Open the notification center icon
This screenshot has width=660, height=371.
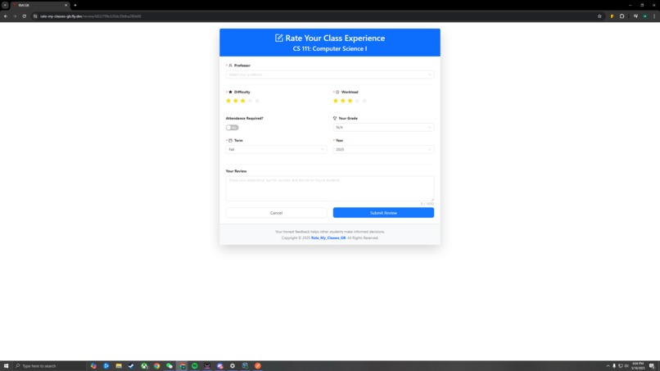coord(652,366)
